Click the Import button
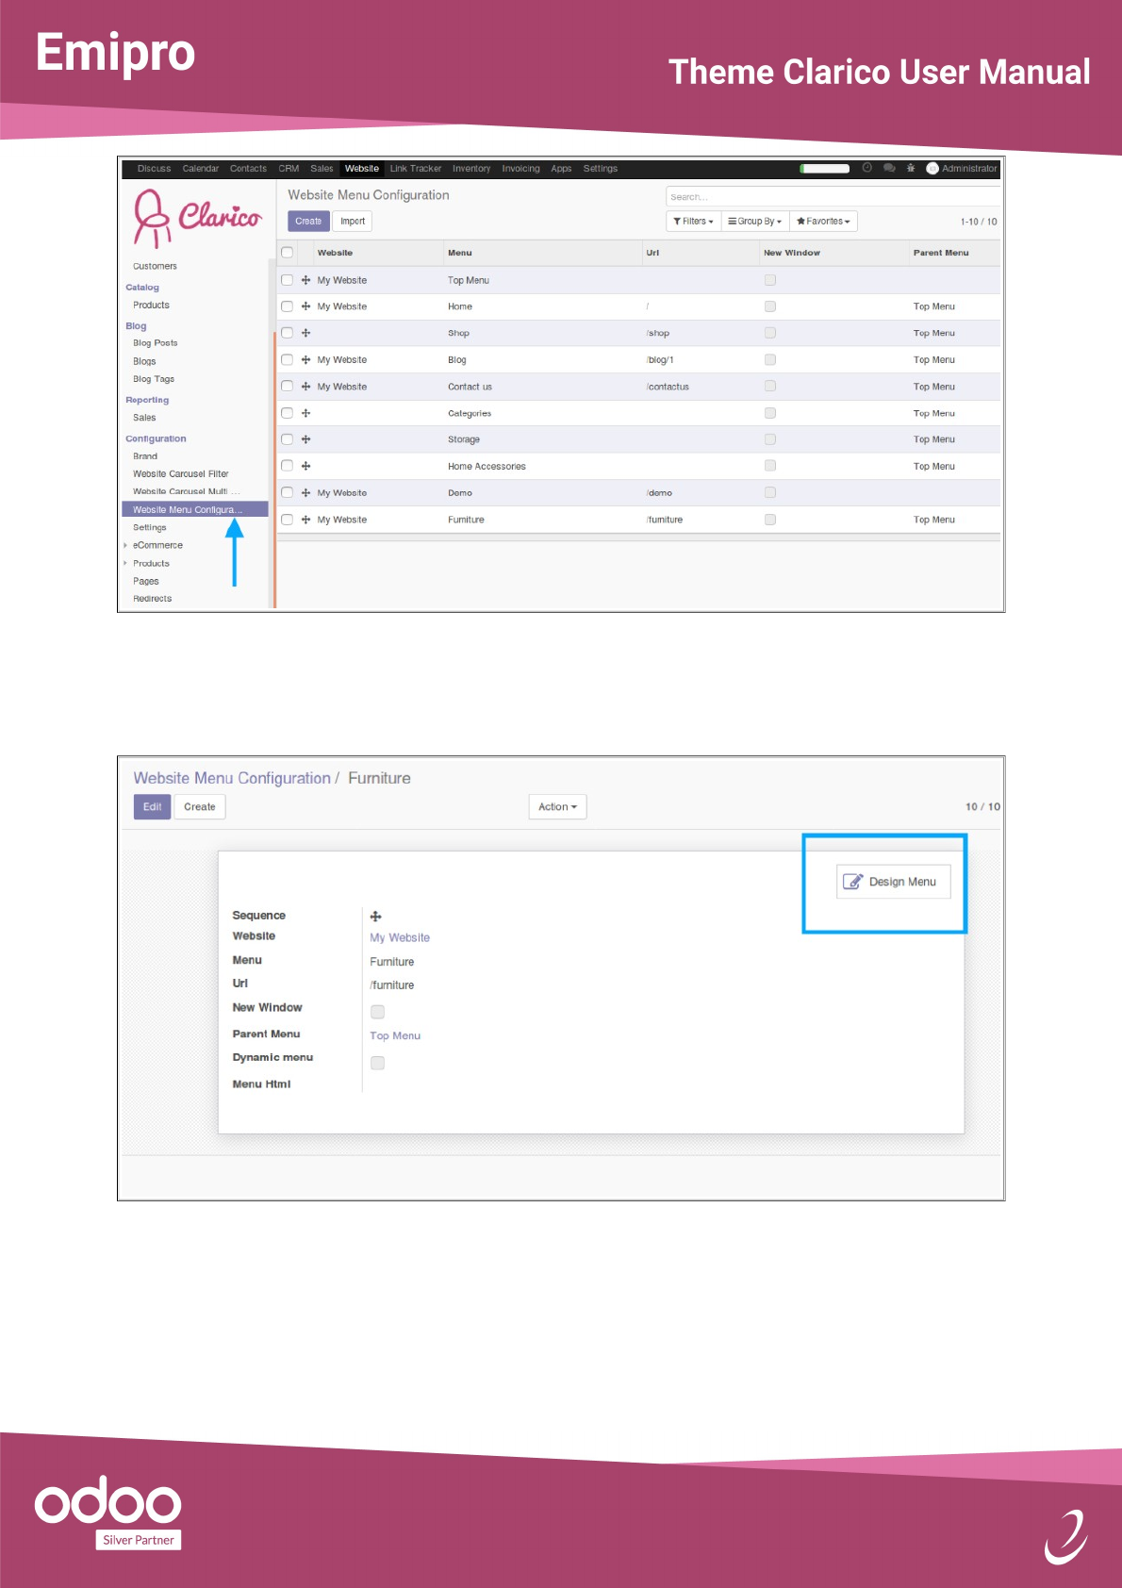 (353, 222)
